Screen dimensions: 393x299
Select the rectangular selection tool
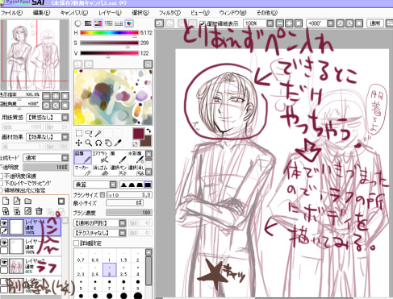(79, 133)
